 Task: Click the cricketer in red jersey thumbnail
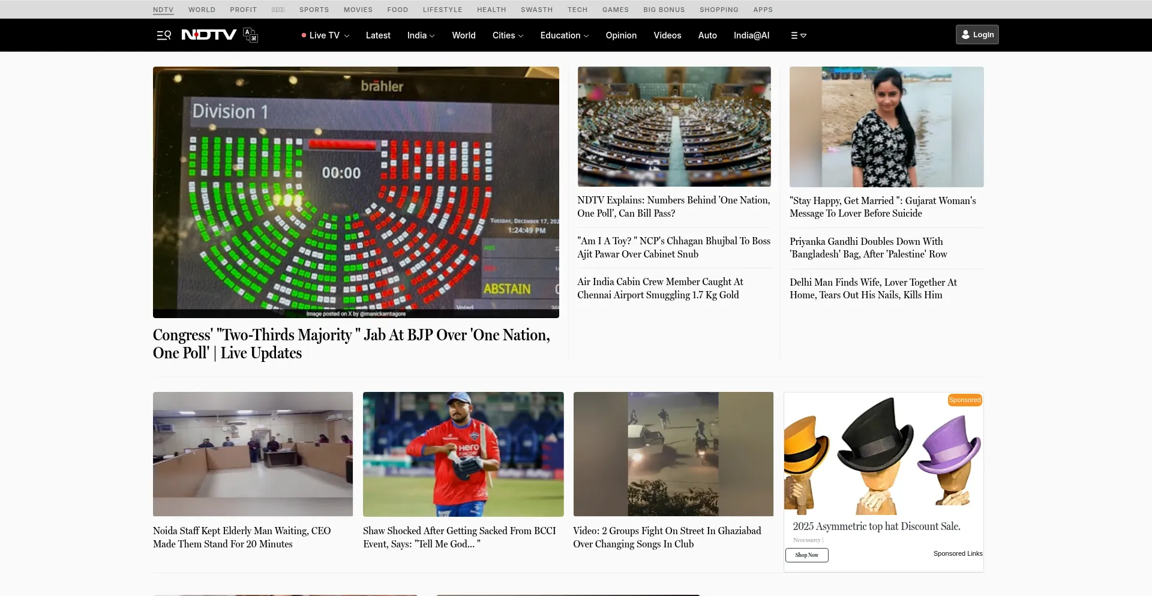tap(463, 454)
